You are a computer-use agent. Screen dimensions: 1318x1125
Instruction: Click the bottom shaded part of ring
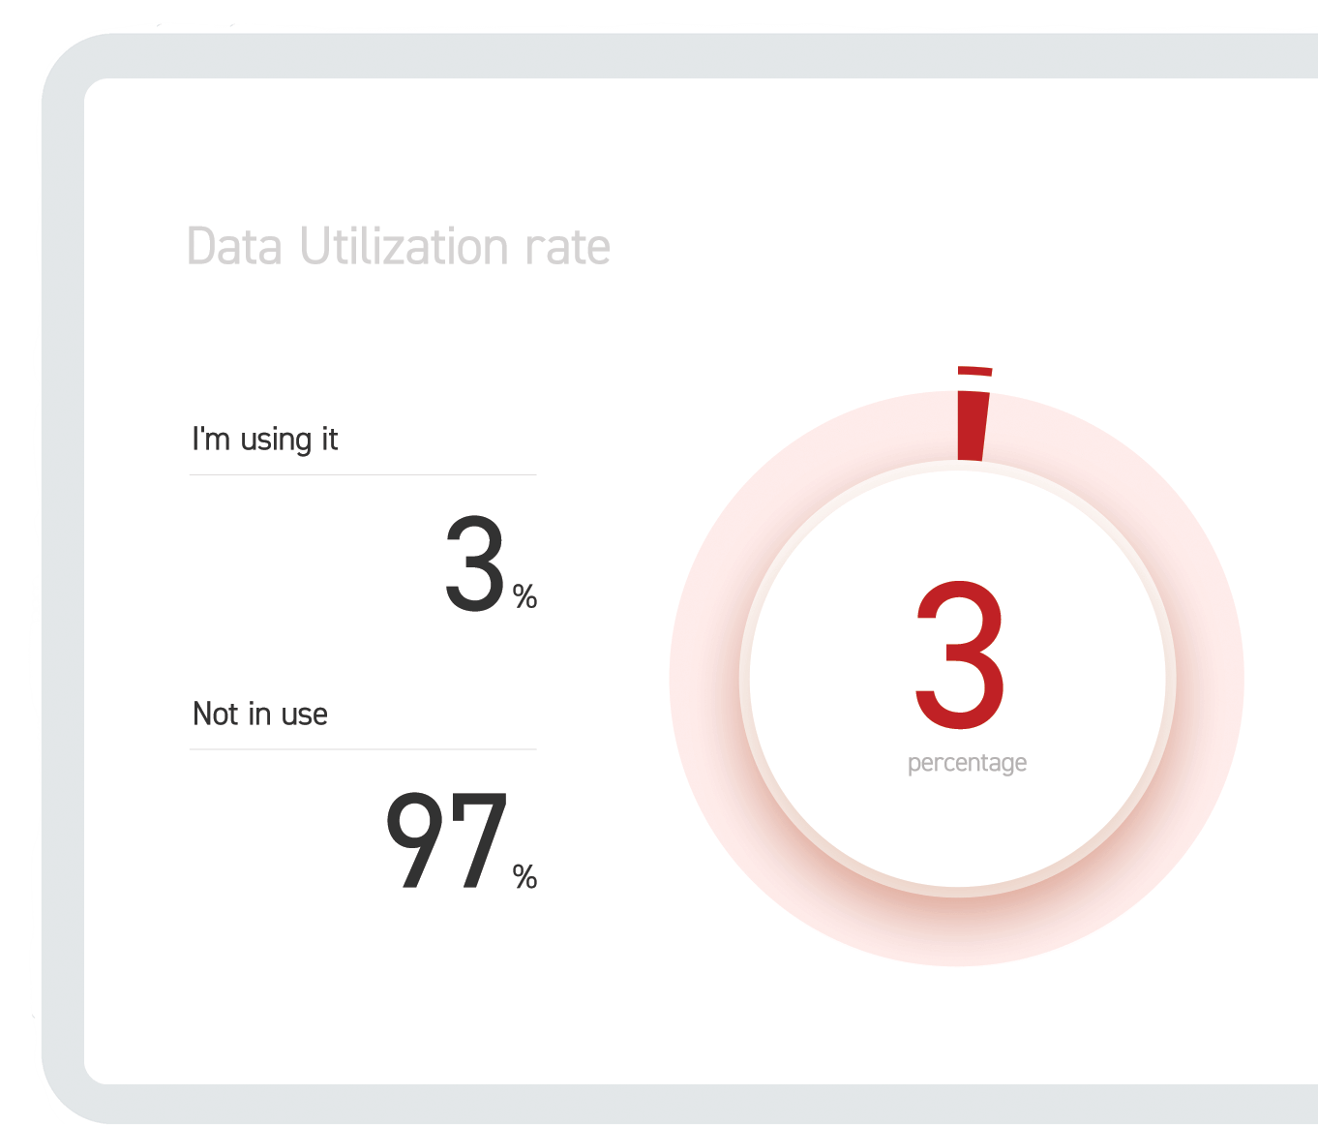958,927
